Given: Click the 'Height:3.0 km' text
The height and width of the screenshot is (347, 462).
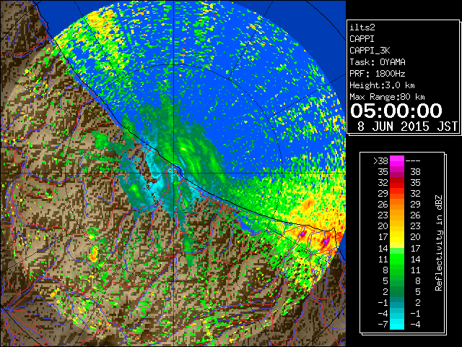Looking at the screenshot, I should click(382, 85).
